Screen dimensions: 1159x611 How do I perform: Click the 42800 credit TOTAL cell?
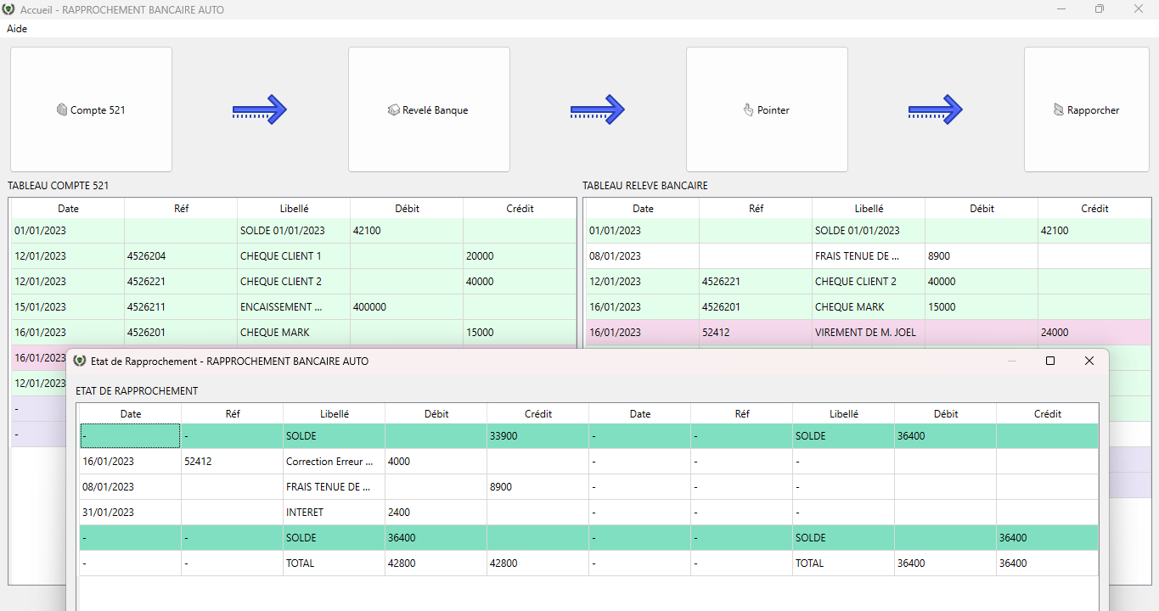[538, 563]
